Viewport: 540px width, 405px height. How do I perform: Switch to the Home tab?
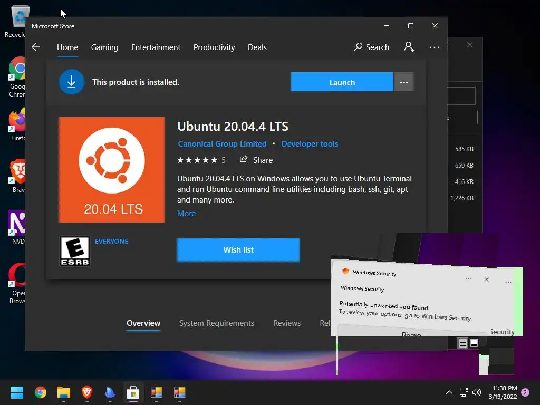(x=67, y=47)
